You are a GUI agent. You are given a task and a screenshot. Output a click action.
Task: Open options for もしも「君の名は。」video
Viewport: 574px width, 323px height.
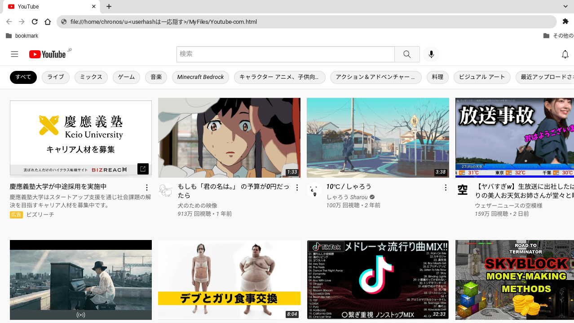pos(296,188)
